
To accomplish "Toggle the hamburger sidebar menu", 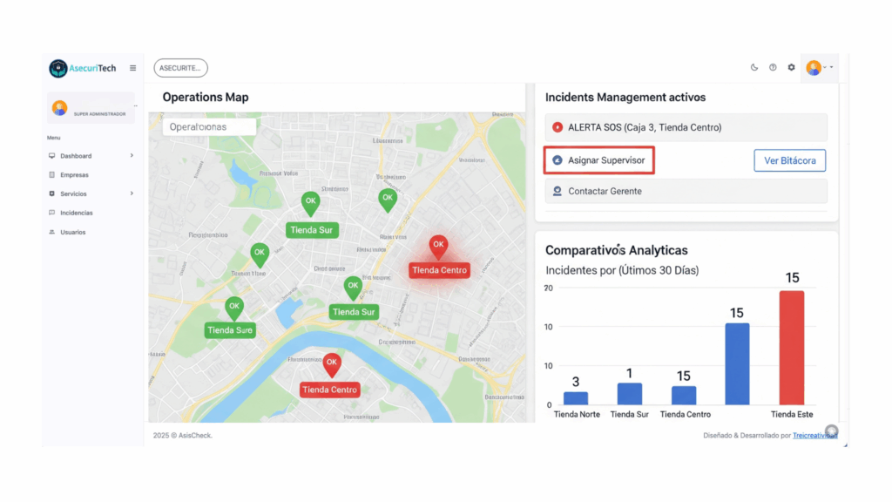I will click(x=132, y=68).
